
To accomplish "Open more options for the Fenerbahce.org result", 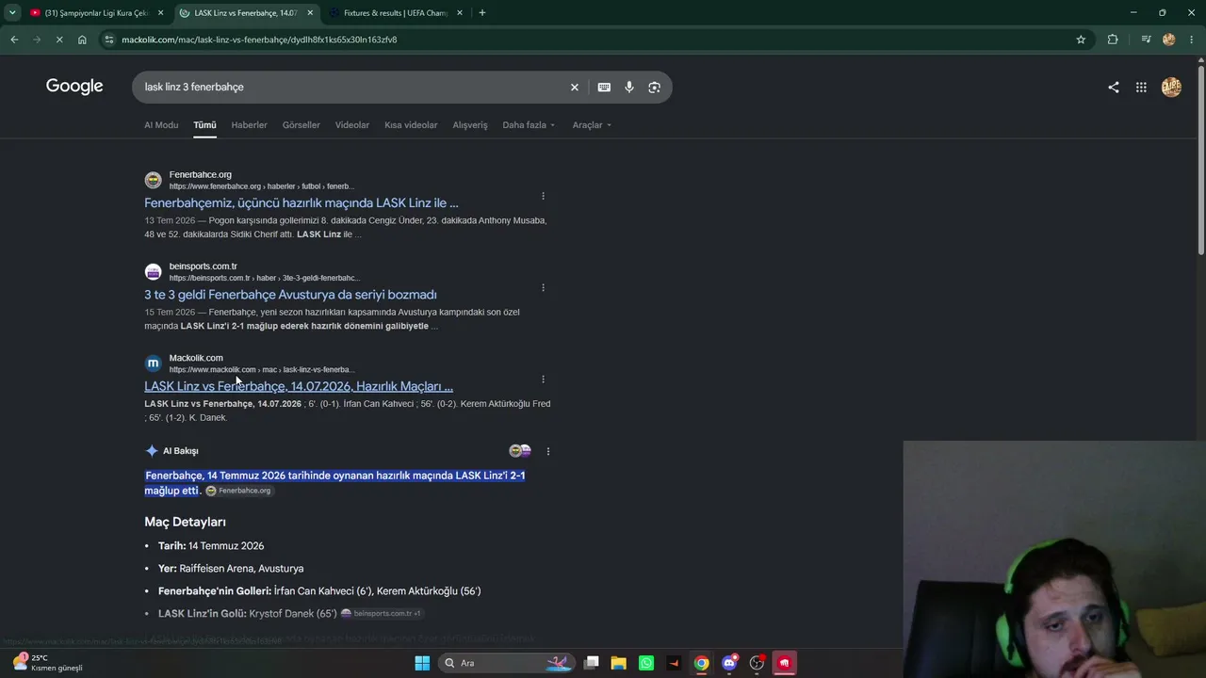I will pos(543,196).
